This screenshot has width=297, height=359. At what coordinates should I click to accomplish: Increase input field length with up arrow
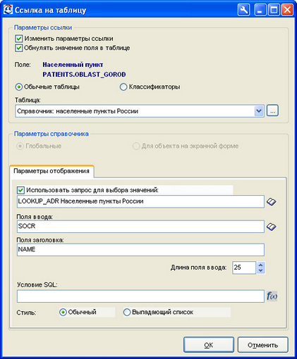coord(260,265)
